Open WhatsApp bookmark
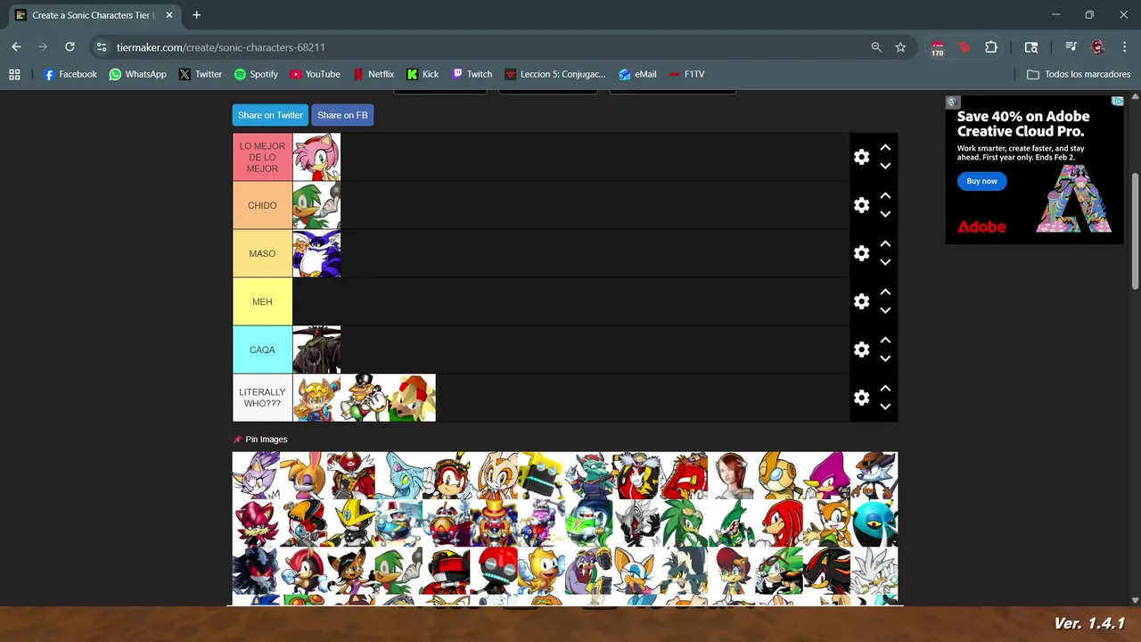Image resolution: width=1141 pixels, height=642 pixels. (137, 74)
